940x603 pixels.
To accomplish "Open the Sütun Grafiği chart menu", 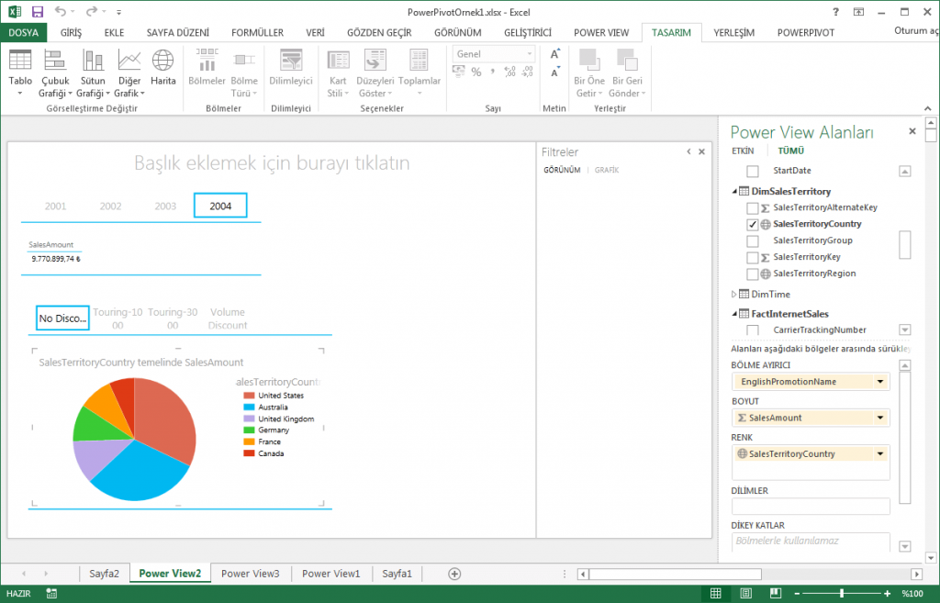I will [93, 73].
